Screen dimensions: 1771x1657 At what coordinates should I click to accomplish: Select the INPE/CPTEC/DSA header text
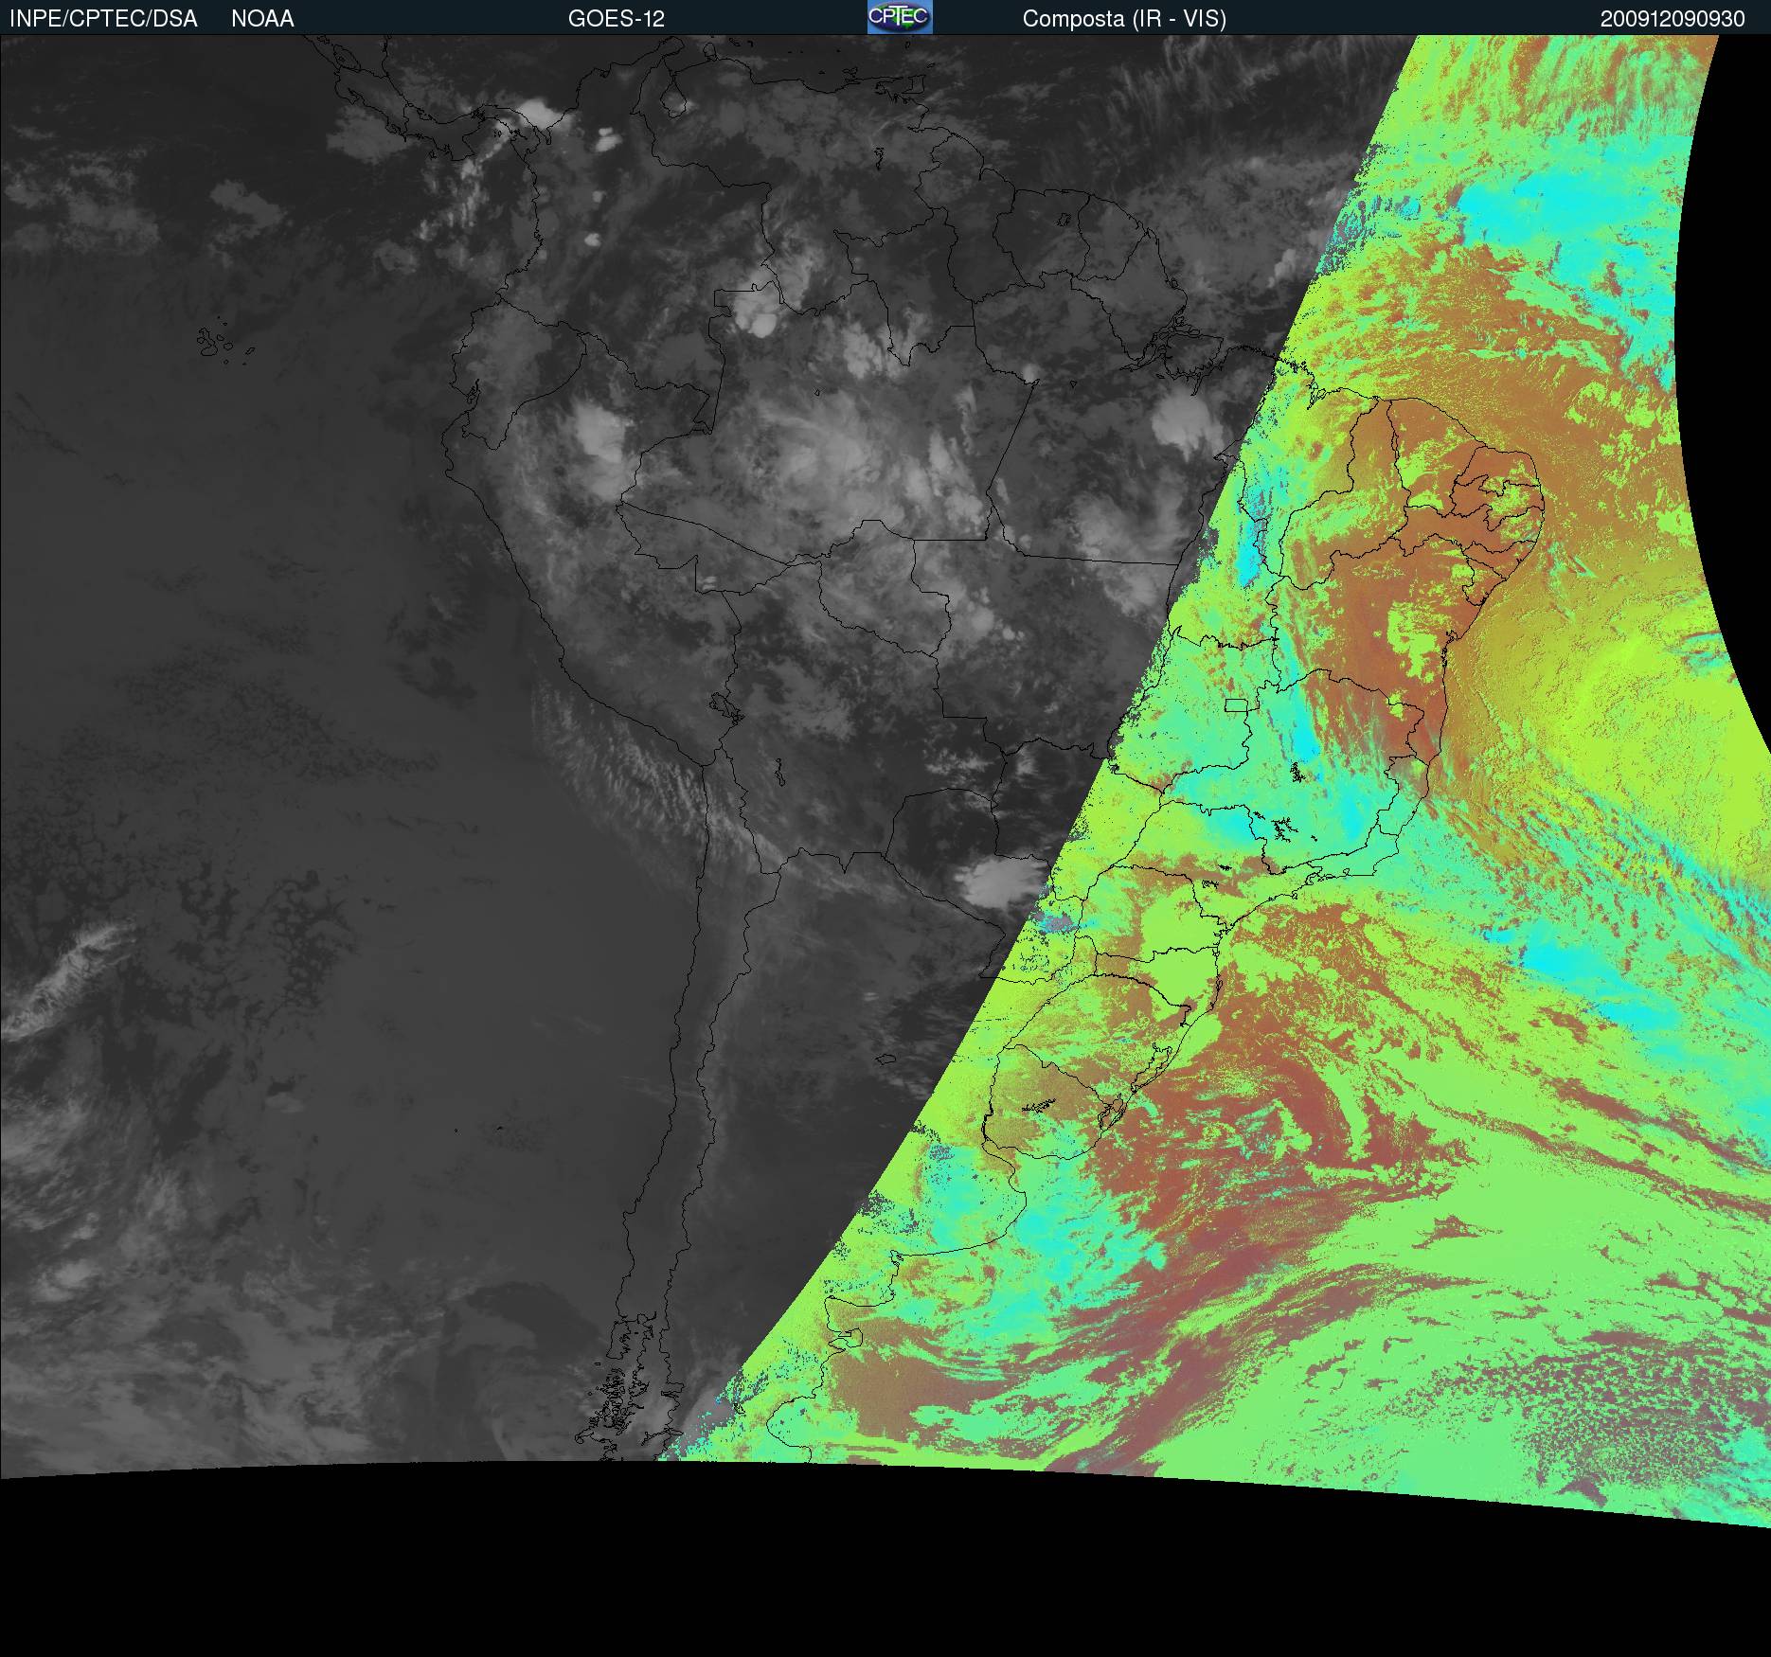coord(103,19)
